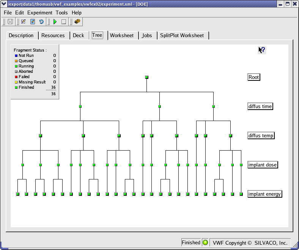Click the VWF Copyright SILVACO status text
The width and height of the screenshot is (299, 250).
(x=250, y=243)
